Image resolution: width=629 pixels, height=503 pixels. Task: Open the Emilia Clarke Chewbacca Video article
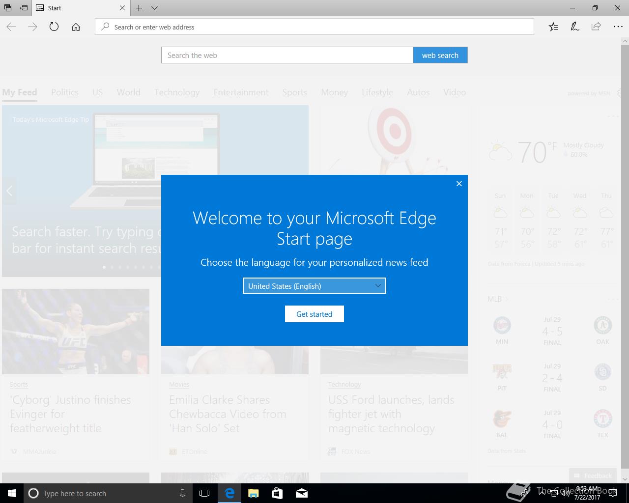point(228,414)
